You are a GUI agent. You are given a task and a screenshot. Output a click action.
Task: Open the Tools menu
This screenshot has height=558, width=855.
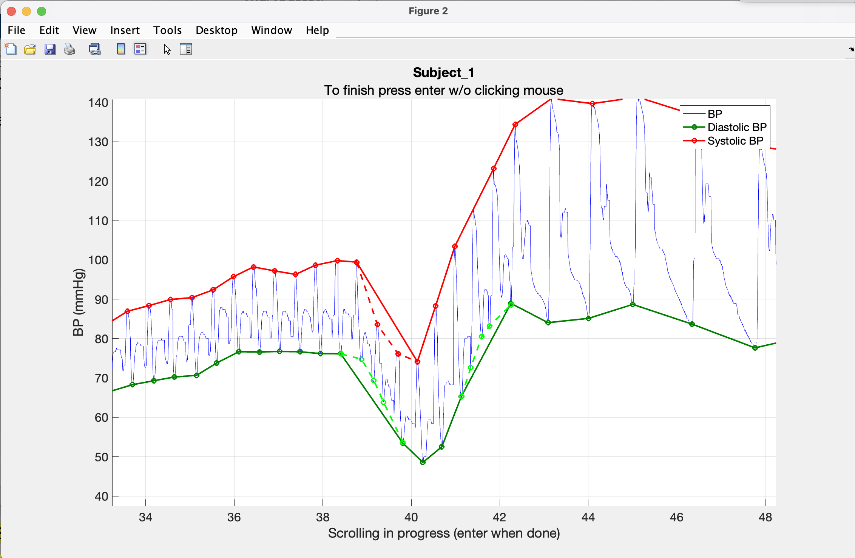[167, 30]
